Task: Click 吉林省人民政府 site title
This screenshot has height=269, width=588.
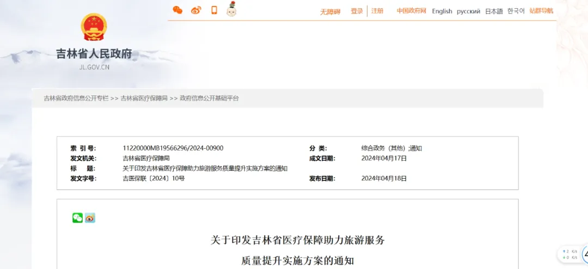Action: point(94,54)
